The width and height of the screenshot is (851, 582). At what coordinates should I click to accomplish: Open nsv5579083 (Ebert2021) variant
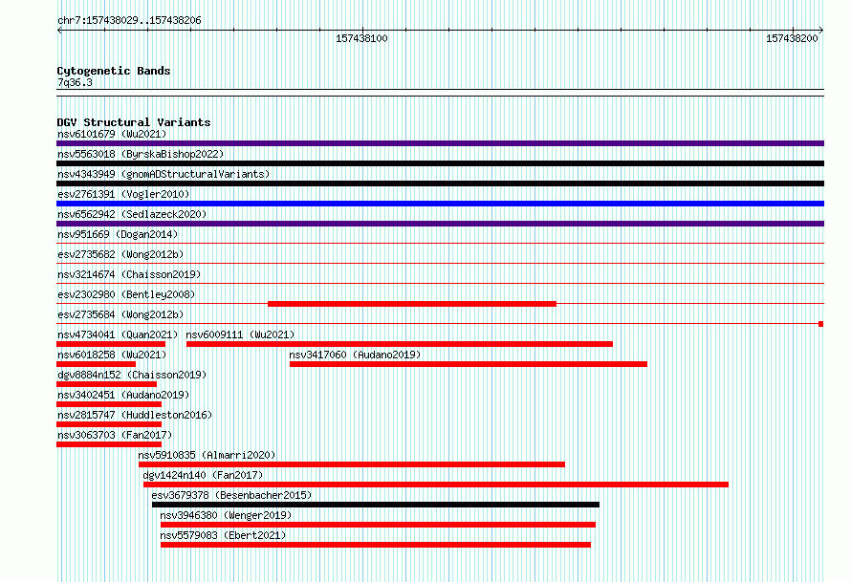point(223,535)
